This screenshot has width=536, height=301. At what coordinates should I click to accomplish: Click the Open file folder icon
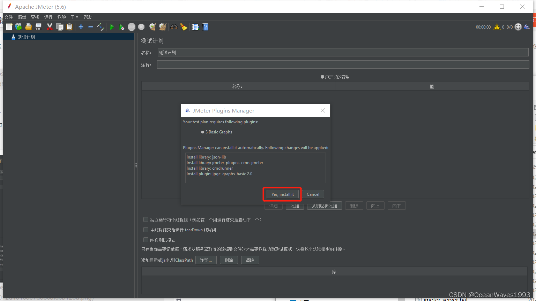(x=28, y=27)
